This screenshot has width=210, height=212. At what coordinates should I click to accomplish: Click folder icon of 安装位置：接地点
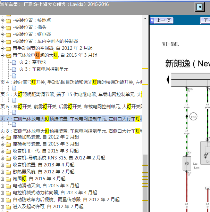pos(8,21)
